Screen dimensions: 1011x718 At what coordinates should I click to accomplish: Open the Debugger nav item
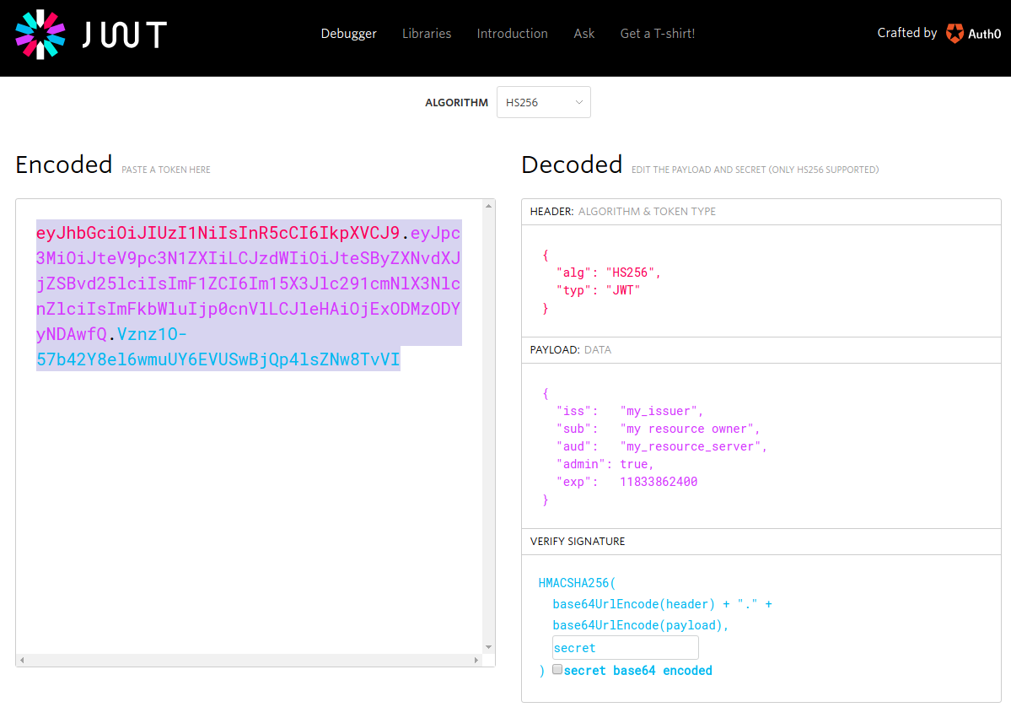click(x=348, y=34)
